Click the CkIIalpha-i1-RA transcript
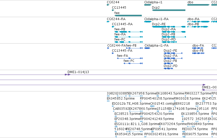The height and width of the screenshot is (138, 217). click(148, 22)
